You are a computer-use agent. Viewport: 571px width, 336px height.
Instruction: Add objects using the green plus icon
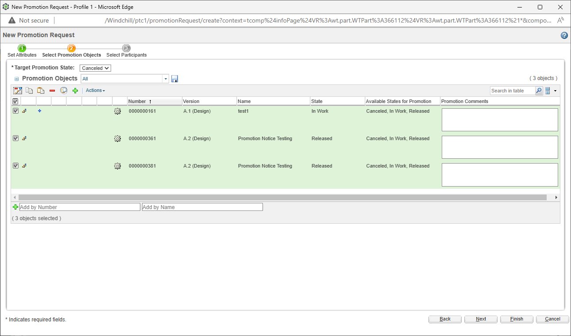pos(75,90)
